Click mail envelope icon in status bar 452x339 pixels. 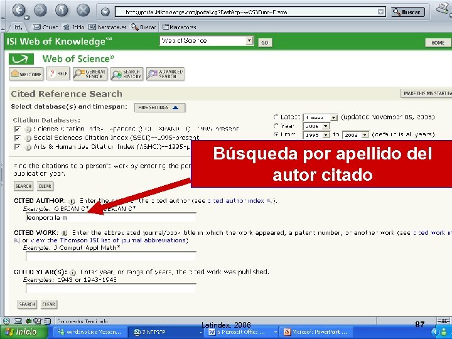tap(18, 321)
